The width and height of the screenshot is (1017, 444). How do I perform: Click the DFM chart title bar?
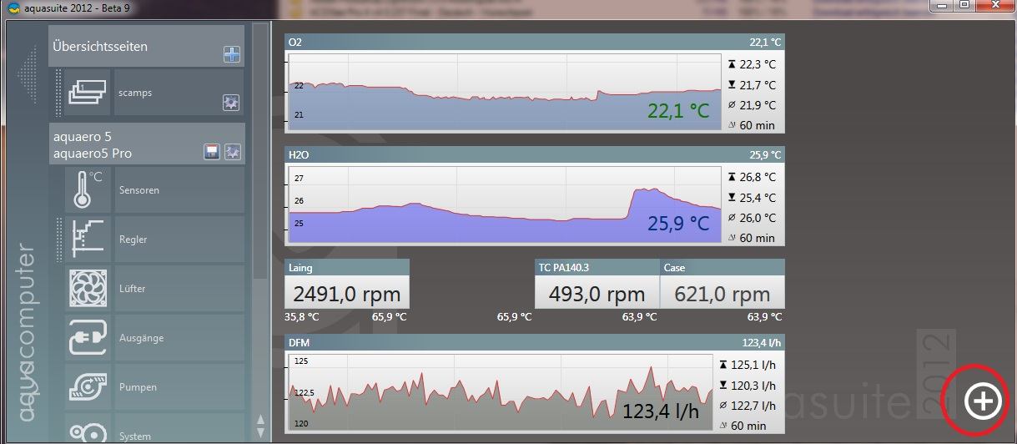534,342
